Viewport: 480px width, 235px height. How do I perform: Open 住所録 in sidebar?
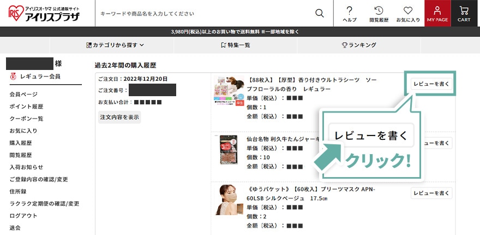click(x=18, y=191)
